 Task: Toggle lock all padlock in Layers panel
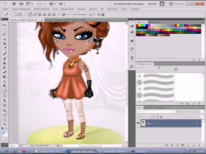(161, 117)
